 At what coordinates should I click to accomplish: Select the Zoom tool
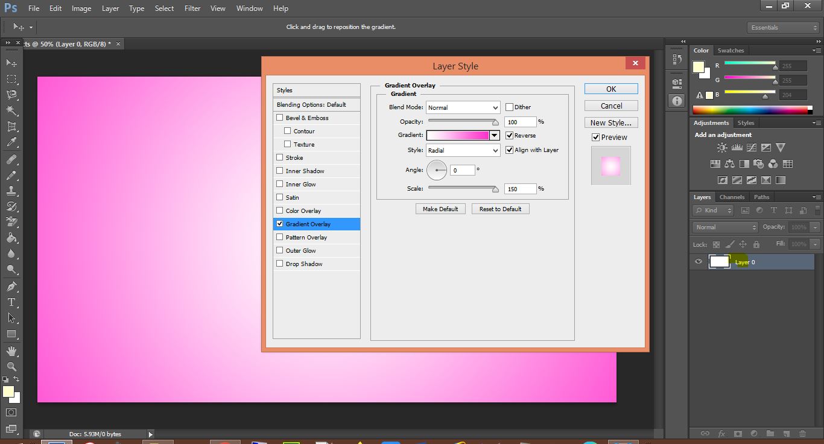(x=11, y=366)
